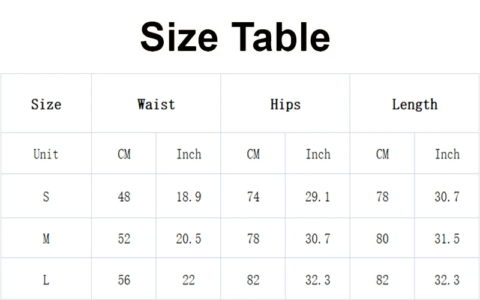
Task: Click waist inch value 20.5
Action: [x=188, y=238]
